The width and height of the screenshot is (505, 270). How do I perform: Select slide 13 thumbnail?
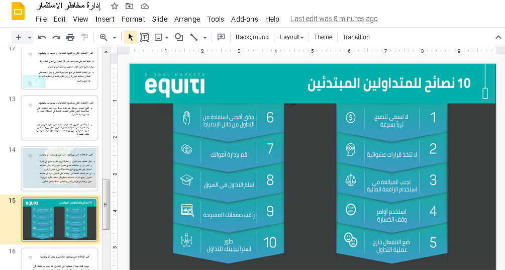[x=60, y=118]
